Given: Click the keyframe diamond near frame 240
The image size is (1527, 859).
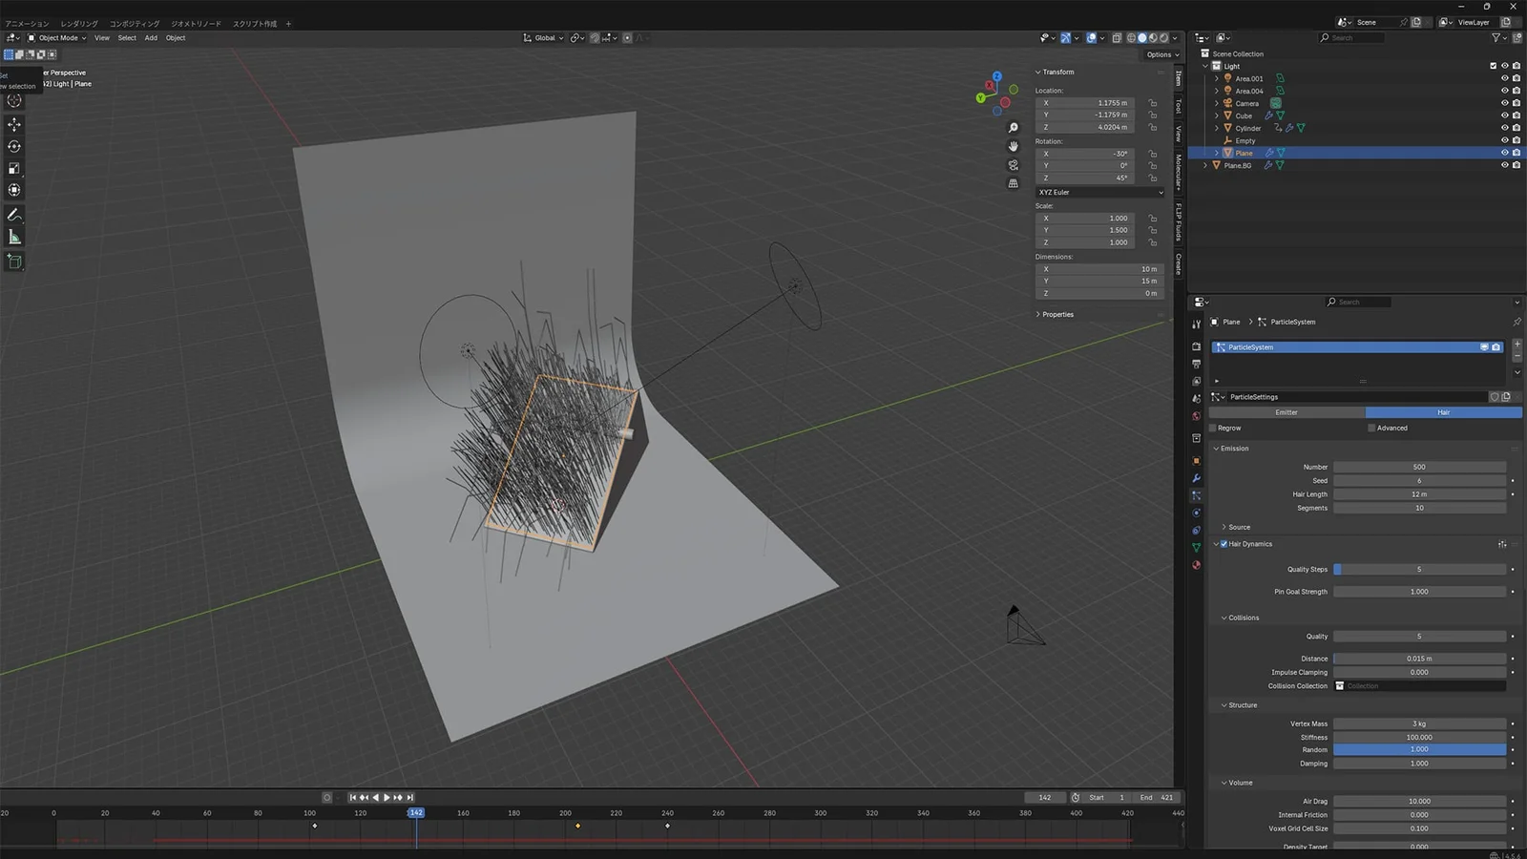Looking at the screenshot, I should pyautogui.click(x=667, y=826).
